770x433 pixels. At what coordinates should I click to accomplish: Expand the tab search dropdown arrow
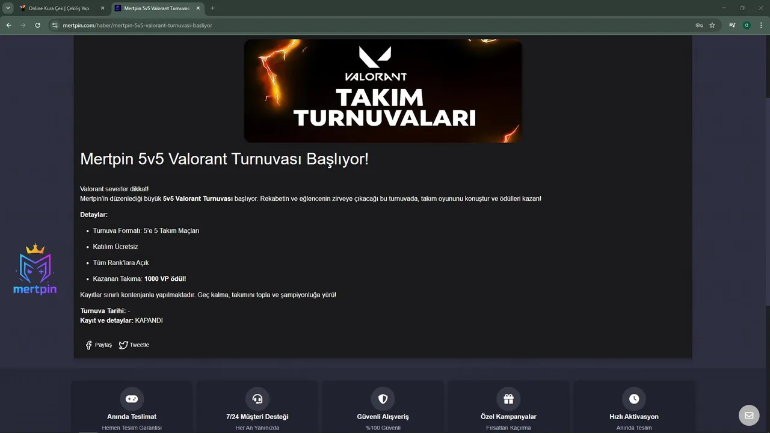(x=8, y=8)
